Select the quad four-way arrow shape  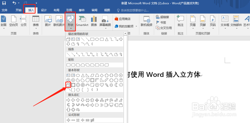(x=97, y=100)
